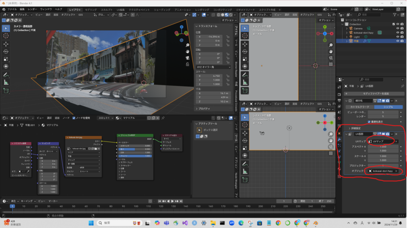Choose the Measure tool in left toolbar
Viewport: 407px width, 228px height.
tap(6, 82)
